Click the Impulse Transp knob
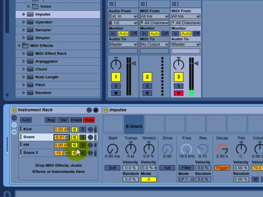 coord(131,148)
